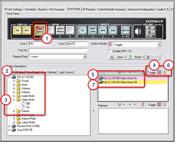The height and width of the screenshot is (144, 177).
Task: Click the Release move up green arrow
Action: point(130,105)
